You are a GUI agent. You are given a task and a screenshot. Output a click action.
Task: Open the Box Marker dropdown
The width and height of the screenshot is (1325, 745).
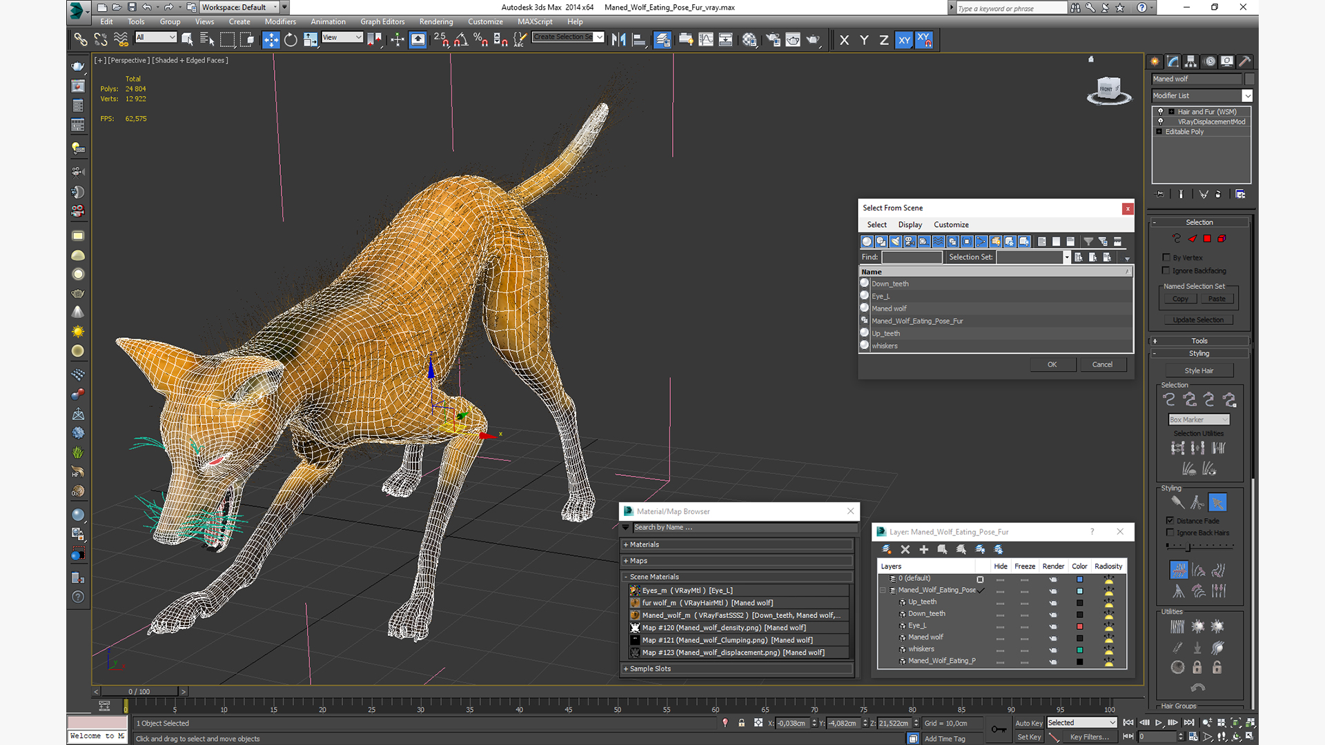click(x=1199, y=419)
